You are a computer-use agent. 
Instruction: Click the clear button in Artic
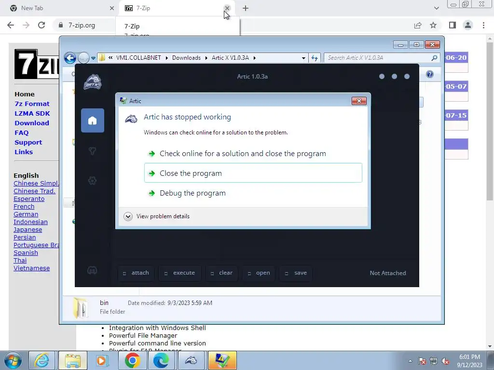coord(222,273)
